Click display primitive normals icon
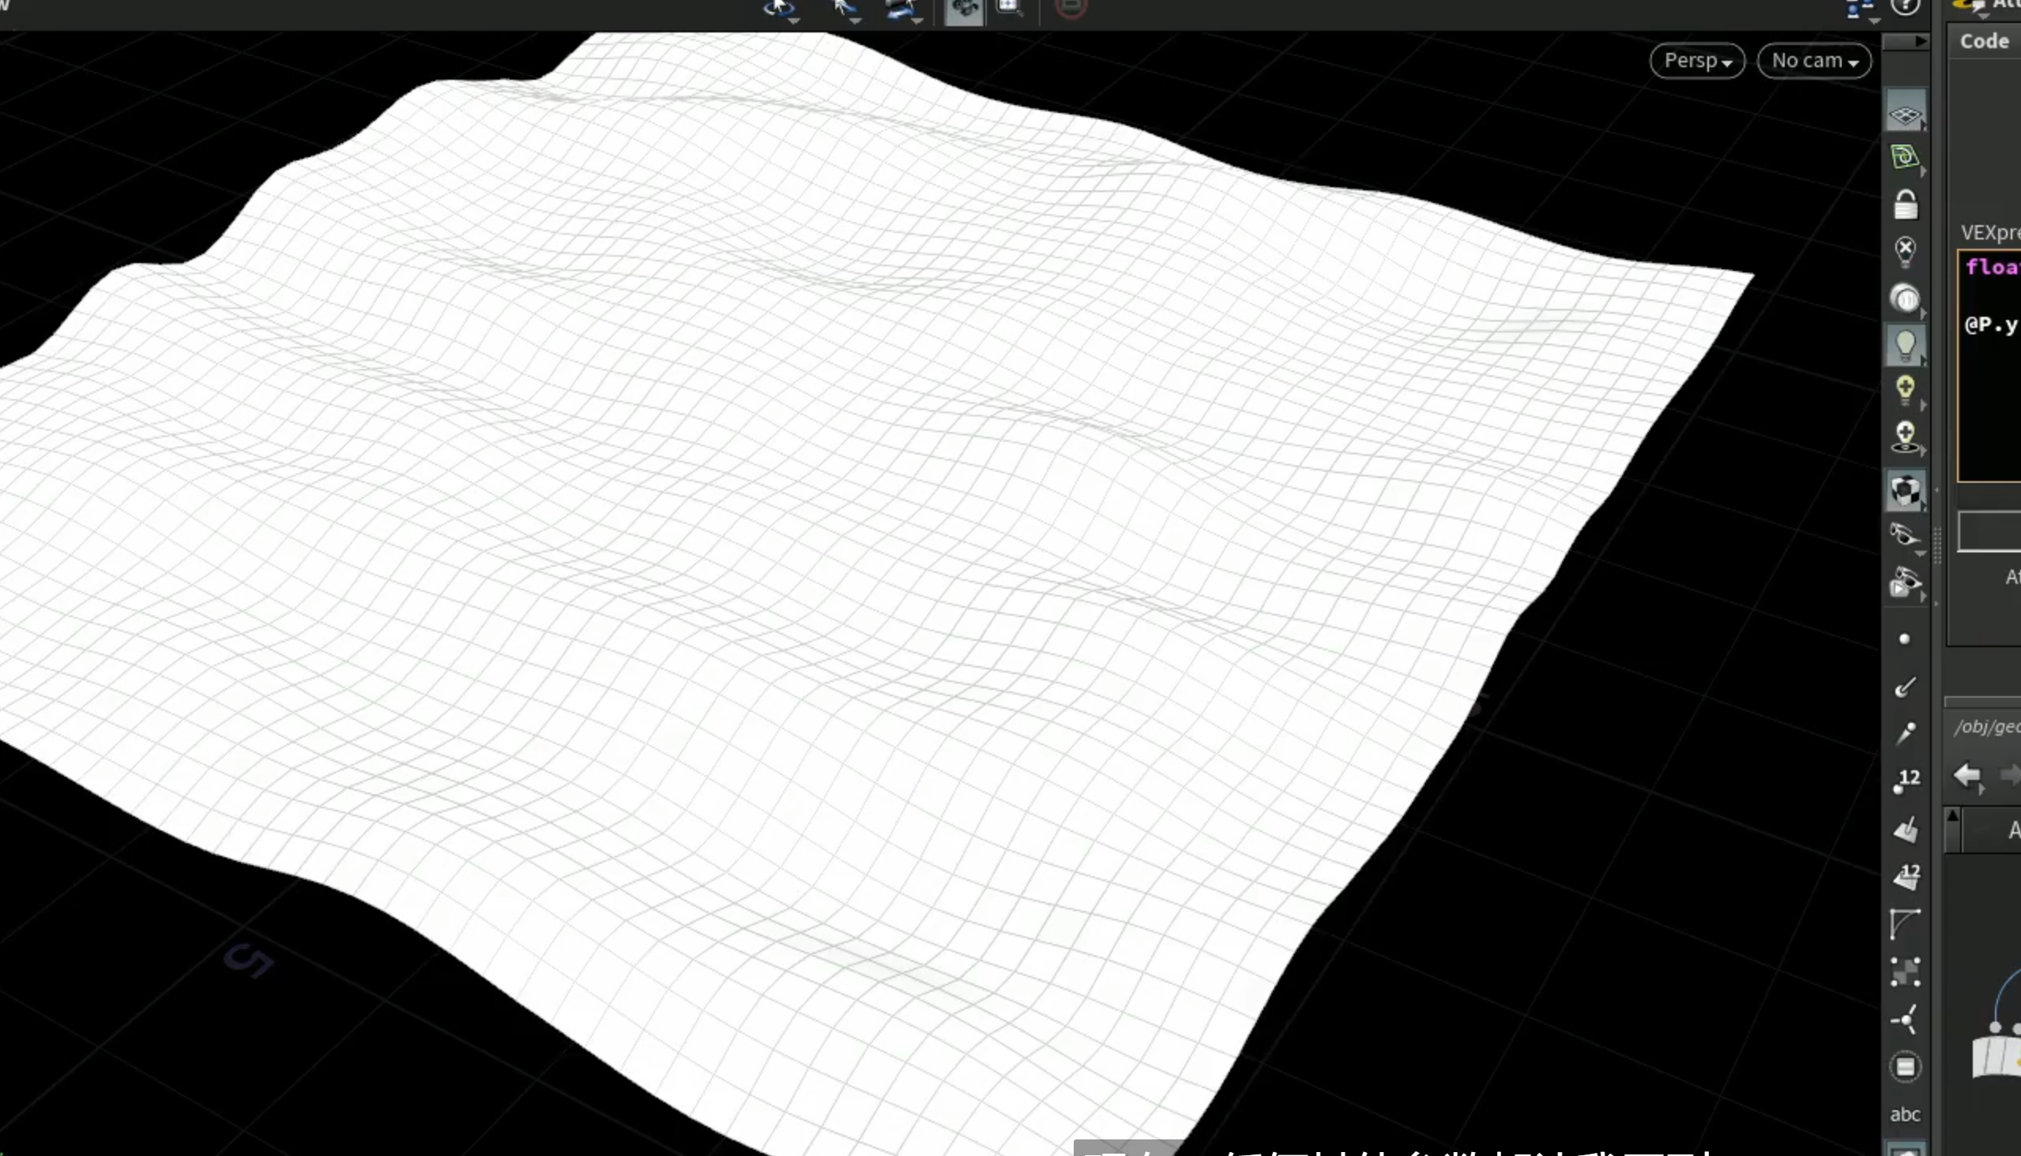The image size is (2021, 1156). pyautogui.click(x=1905, y=830)
